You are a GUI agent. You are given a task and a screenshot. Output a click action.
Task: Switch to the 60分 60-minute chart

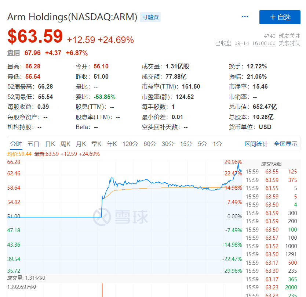click(149, 144)
